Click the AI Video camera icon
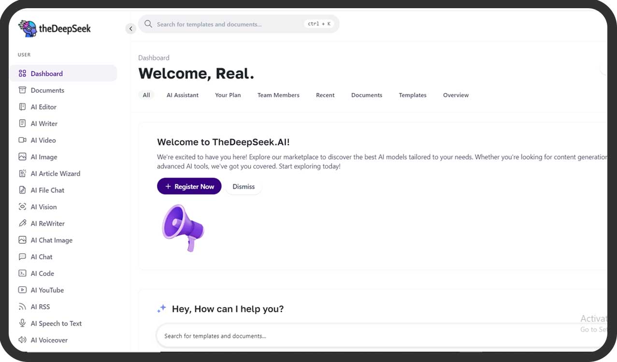 point(22,140)
